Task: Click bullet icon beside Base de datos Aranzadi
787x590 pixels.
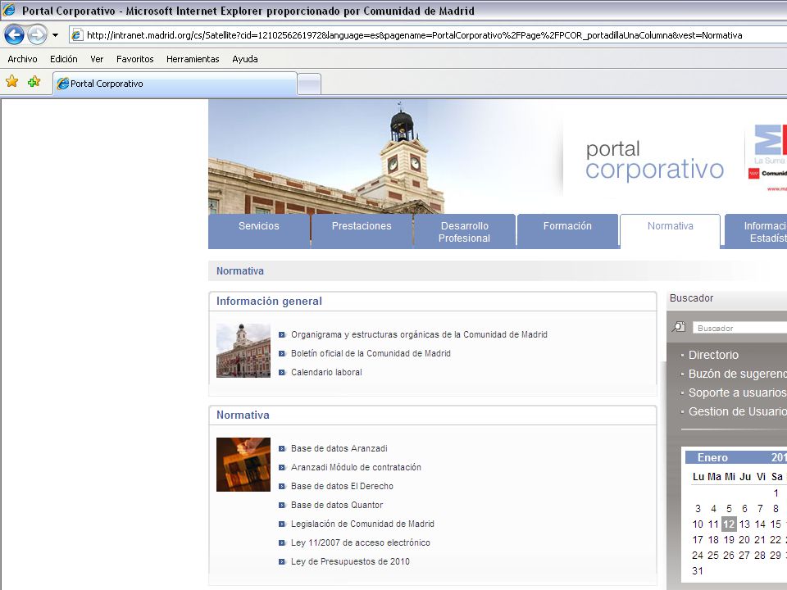Action: pyautogui.click(x=282, y=448)
